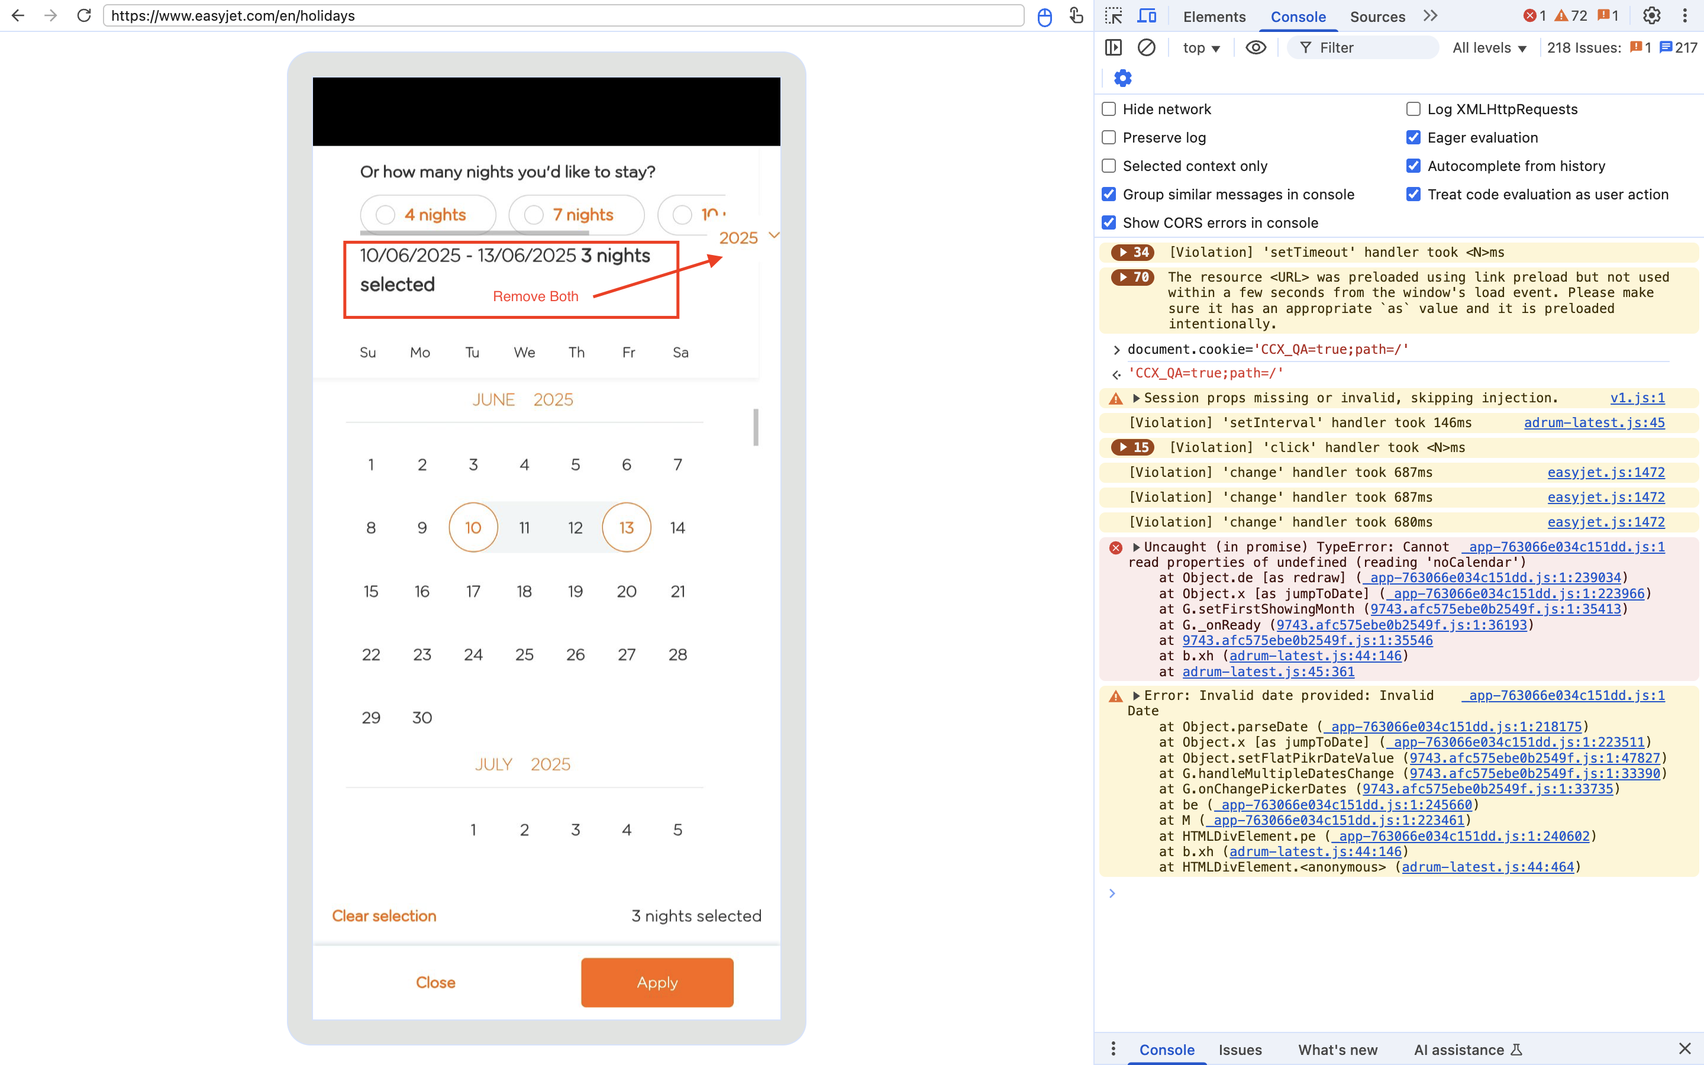The width and height of the screenshot is (1704, 1065).
Task: Select the 4 nights radio option
Action: pos(428,215)
